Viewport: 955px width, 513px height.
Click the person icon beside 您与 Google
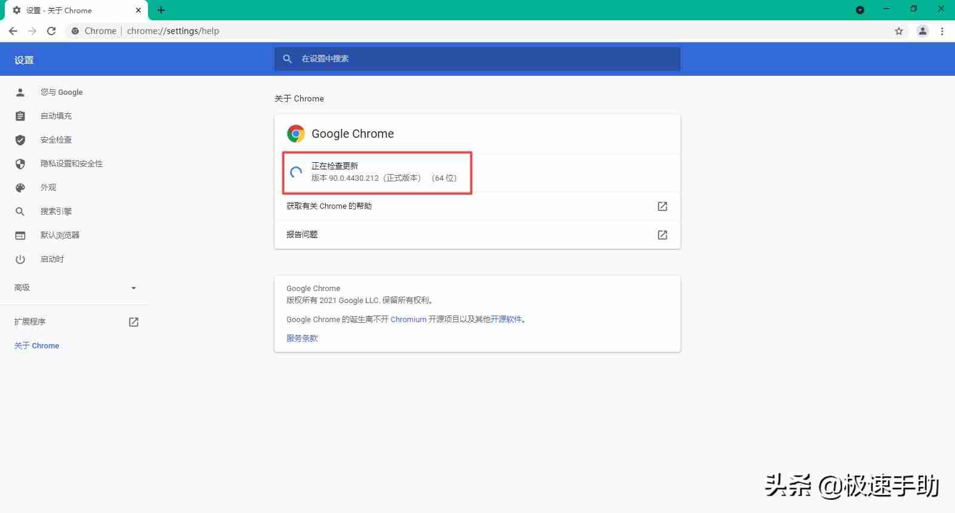tap(20, 92)
